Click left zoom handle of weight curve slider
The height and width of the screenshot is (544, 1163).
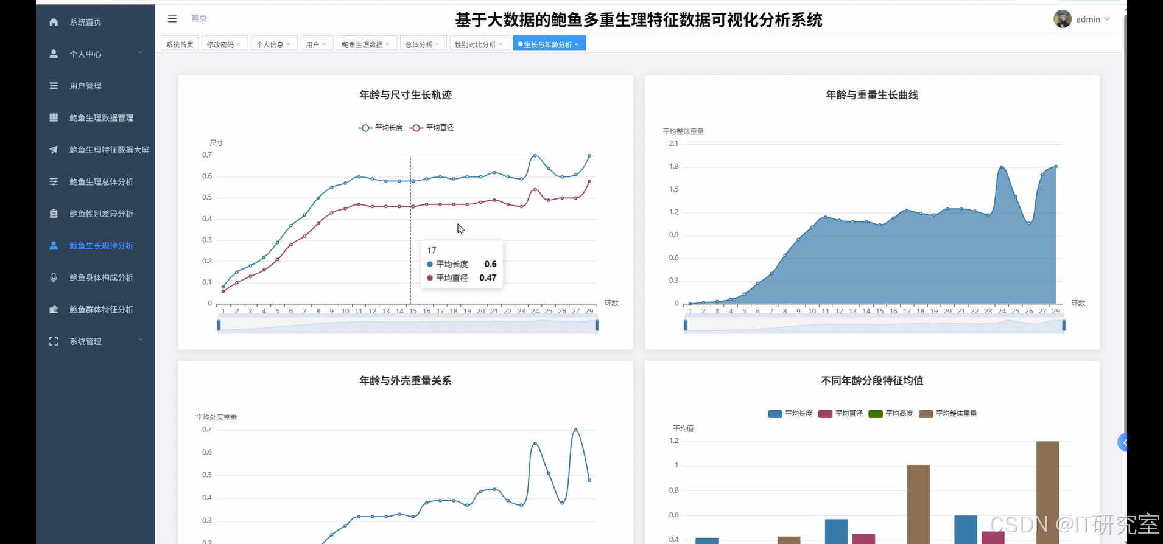coord(686,326)
